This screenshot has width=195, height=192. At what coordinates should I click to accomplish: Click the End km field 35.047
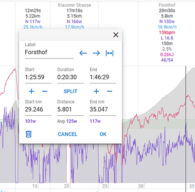[x=103, y=110]
